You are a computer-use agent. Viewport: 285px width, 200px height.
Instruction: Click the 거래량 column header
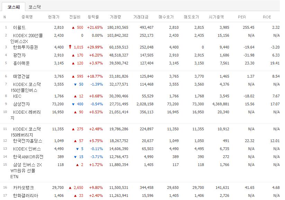(115, 17)
